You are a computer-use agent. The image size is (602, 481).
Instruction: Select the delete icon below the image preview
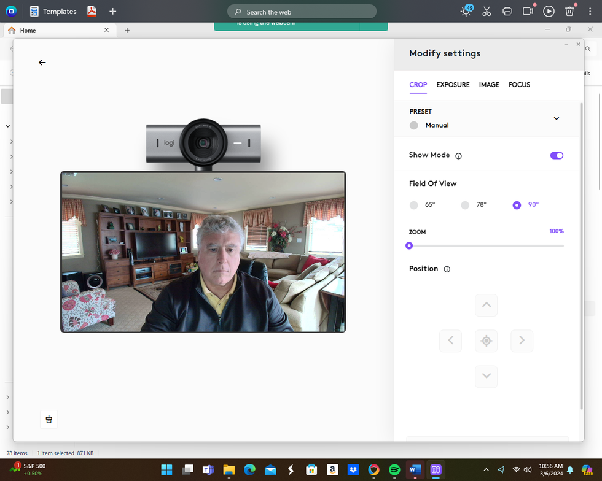click(x=49, y=419)
